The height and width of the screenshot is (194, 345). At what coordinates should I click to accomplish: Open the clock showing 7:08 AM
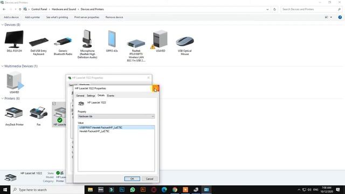coord(327,190)
